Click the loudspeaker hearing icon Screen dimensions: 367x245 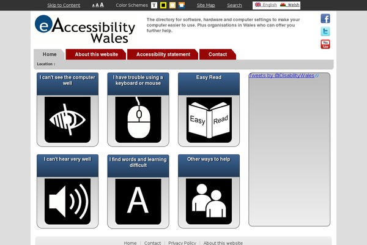point(67,202)
